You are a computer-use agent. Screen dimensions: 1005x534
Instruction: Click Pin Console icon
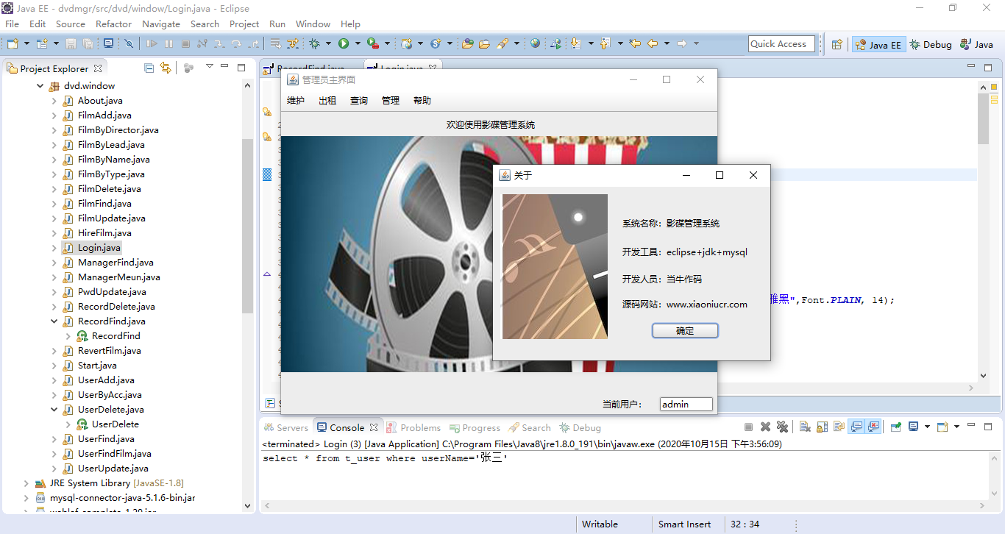895,427
